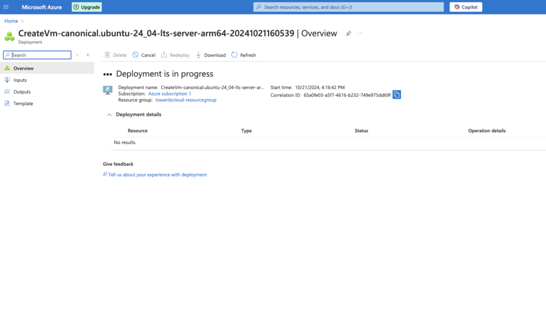The height and width of the screenshot is (320, 546).
Task: Download the deployment details
Action: pos(211,55)
